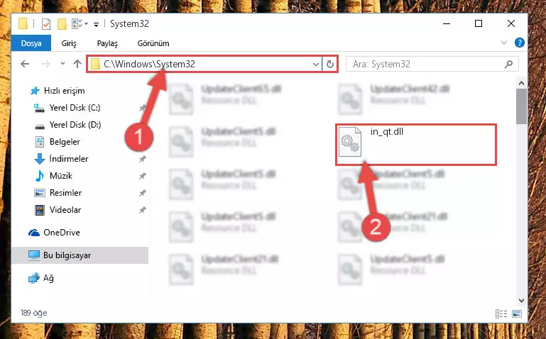Image resolution: width=546 pixels, height=339 pixels.
Task: Switch to details view layout icon
Action: pos(501,313)
